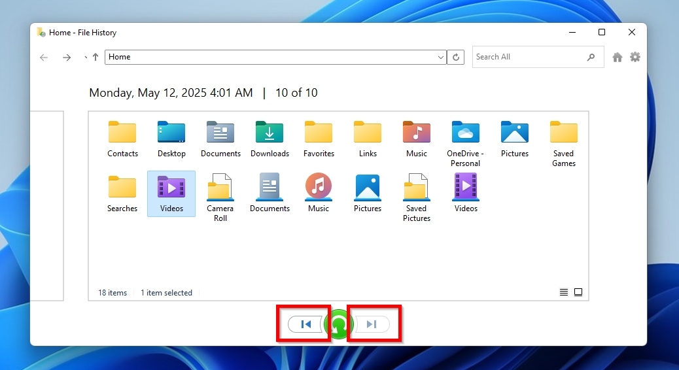
Task: Open the Camera Roll library
Action: pyautogui.click(x=220, y=198)
